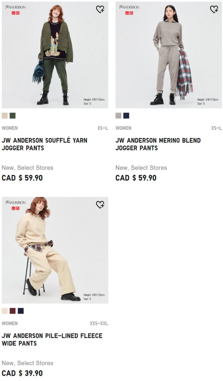The width and height of the screenshot is (223, 381).
Task: Add Merino Blend Jogger Pants to wishlist
Action: 214,9
